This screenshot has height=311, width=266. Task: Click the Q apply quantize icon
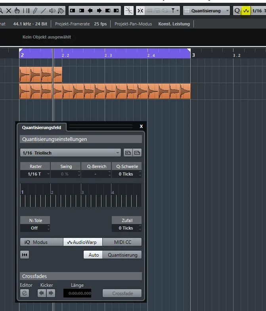tap(237, 10)
